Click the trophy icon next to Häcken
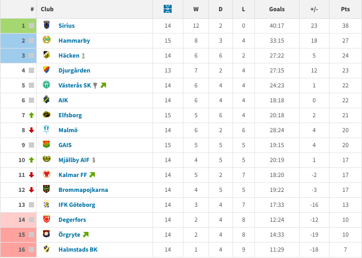362x258 pixels. (83, 55)
